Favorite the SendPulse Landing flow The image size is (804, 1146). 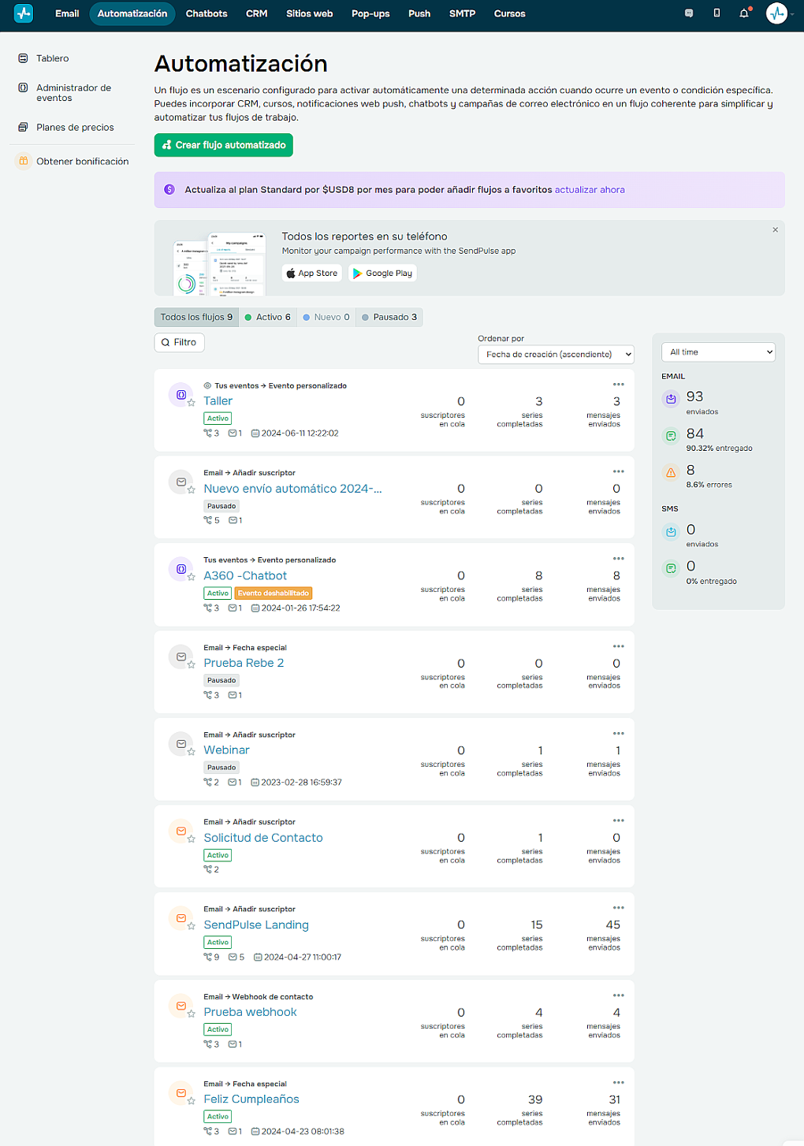[191, 927]
